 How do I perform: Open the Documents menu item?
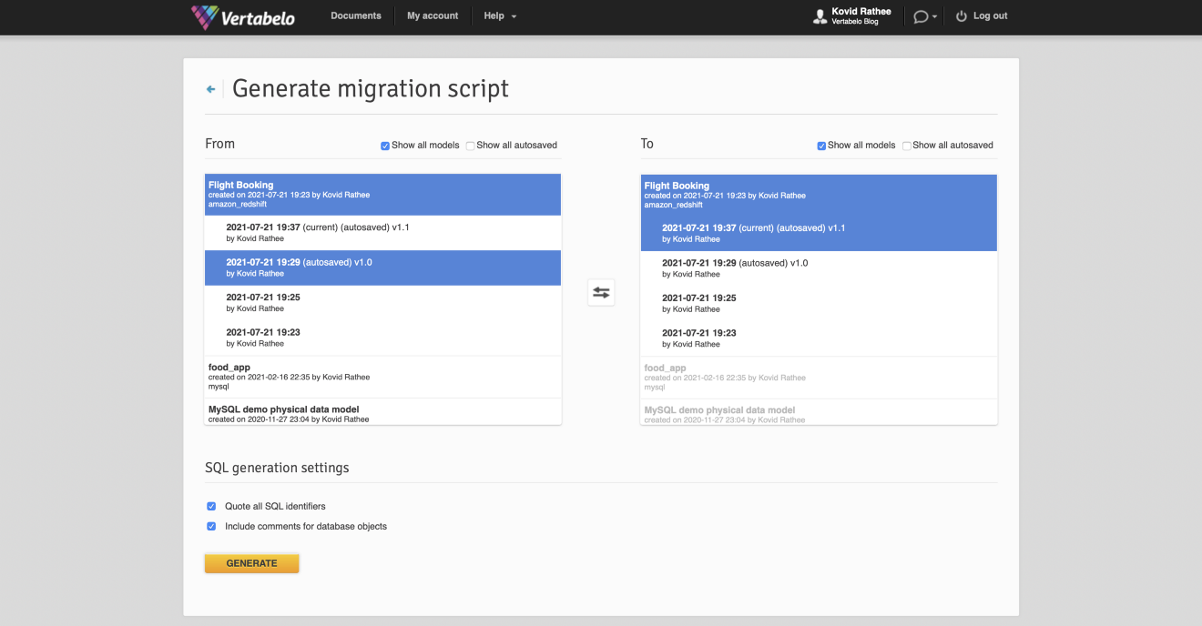(356, 15)
